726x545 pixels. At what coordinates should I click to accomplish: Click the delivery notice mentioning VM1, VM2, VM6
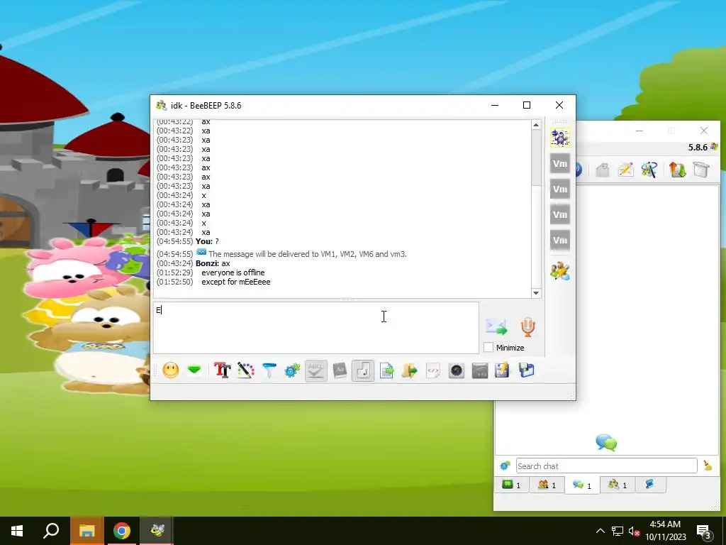point(308,254)
